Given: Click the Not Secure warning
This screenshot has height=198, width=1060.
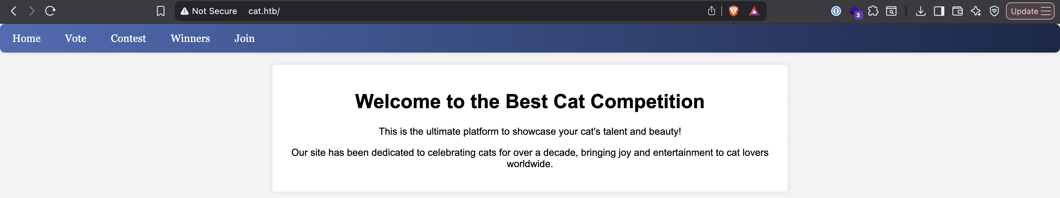Looking at the screenshot, I should 209,11.
